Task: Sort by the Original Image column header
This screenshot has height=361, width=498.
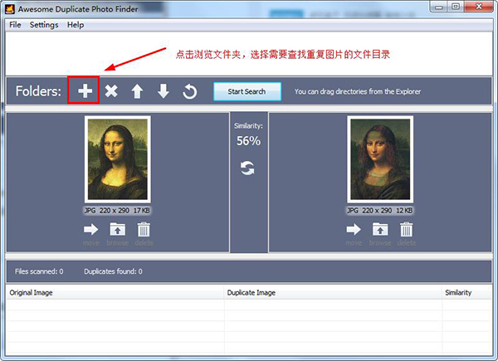Action: point(115,293)
